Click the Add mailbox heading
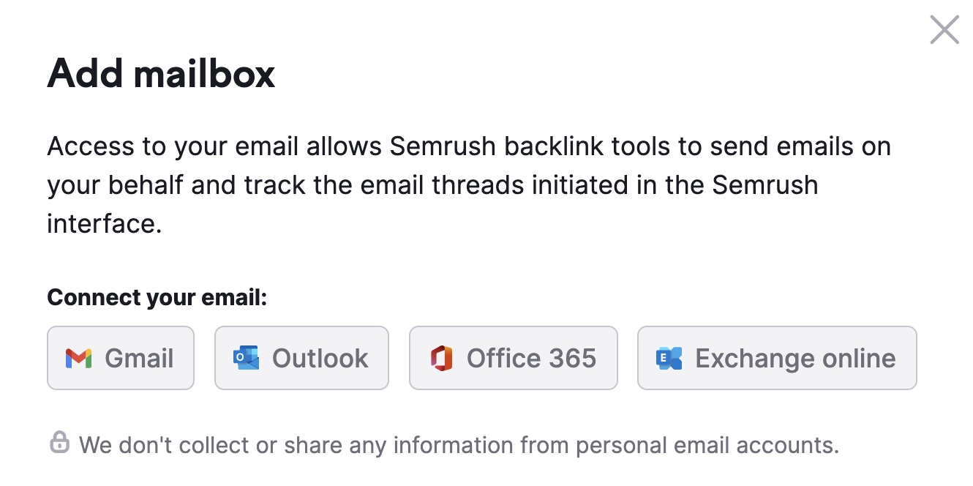Viewport: 973px width, 486px height. 160,73
